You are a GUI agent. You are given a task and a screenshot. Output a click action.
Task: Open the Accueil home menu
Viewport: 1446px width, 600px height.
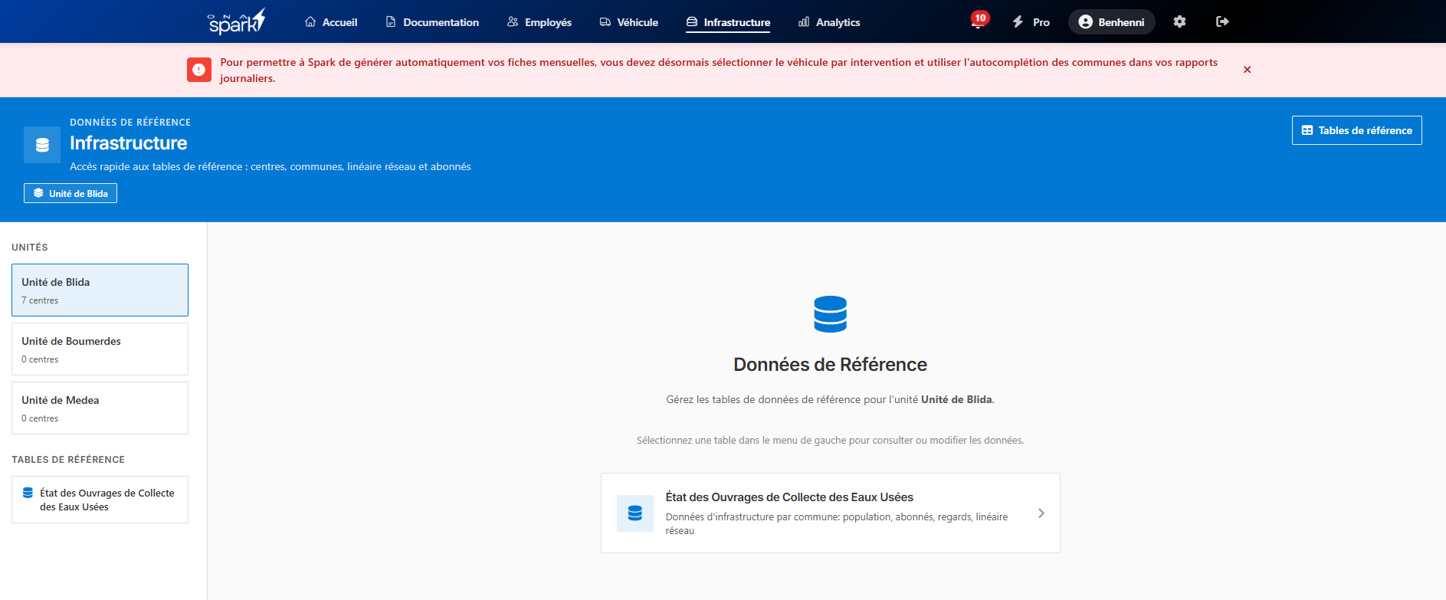coord(331,22)
